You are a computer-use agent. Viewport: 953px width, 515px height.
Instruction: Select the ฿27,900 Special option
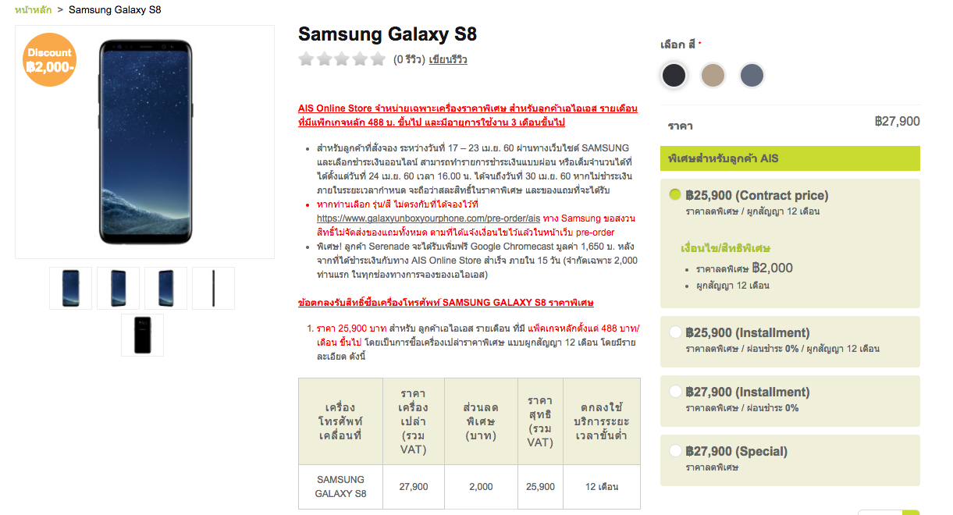click(x=676, y=451)
